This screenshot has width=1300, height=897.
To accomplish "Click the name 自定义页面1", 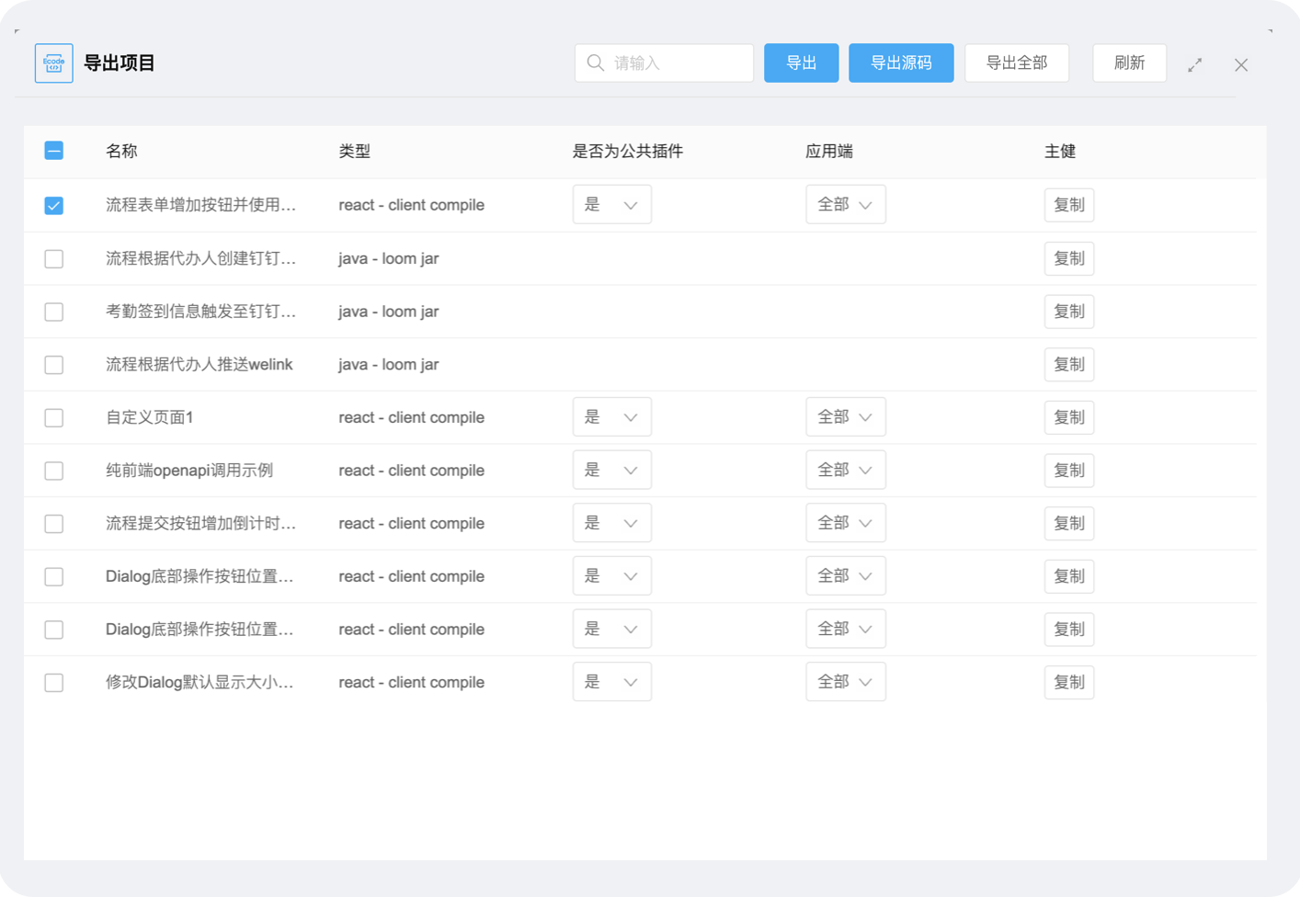I will point(150,417).
